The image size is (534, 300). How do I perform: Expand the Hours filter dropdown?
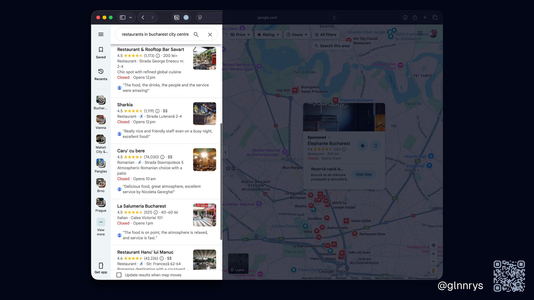(297, 35)
